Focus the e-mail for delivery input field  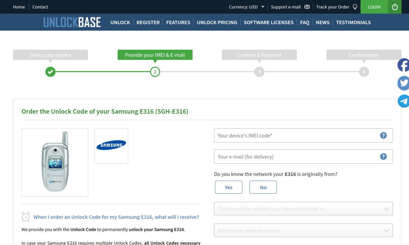click(x=303, y=157)
